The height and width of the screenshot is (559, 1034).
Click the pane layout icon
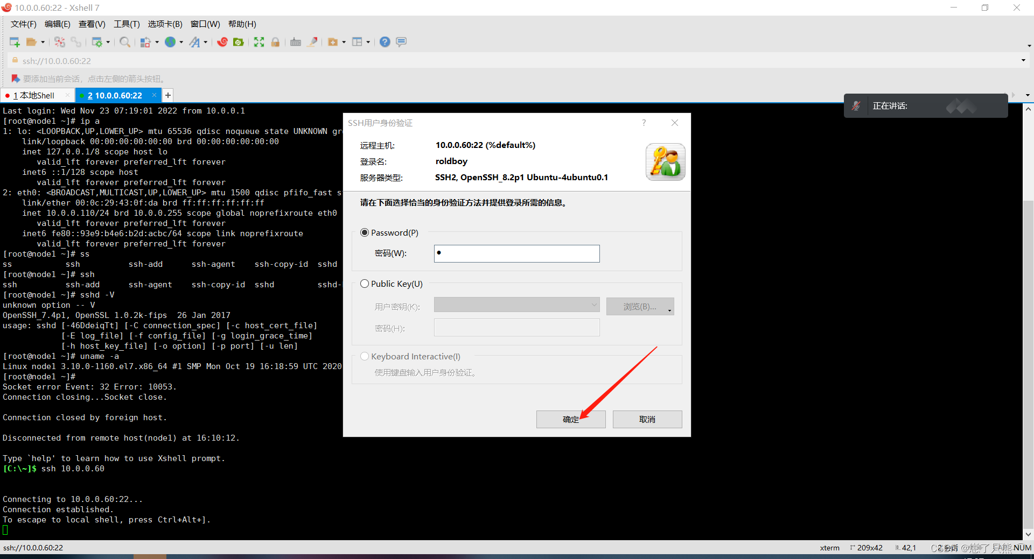(x=357, y=42)
